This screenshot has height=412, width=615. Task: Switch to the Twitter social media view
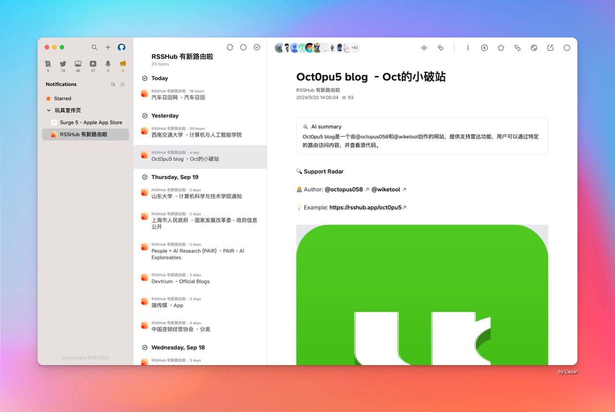63,66
